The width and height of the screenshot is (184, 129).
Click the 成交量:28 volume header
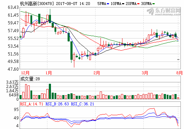click(30, 79)
